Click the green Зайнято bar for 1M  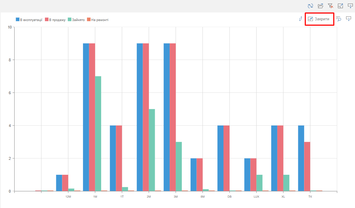click(x=98, y=134)
